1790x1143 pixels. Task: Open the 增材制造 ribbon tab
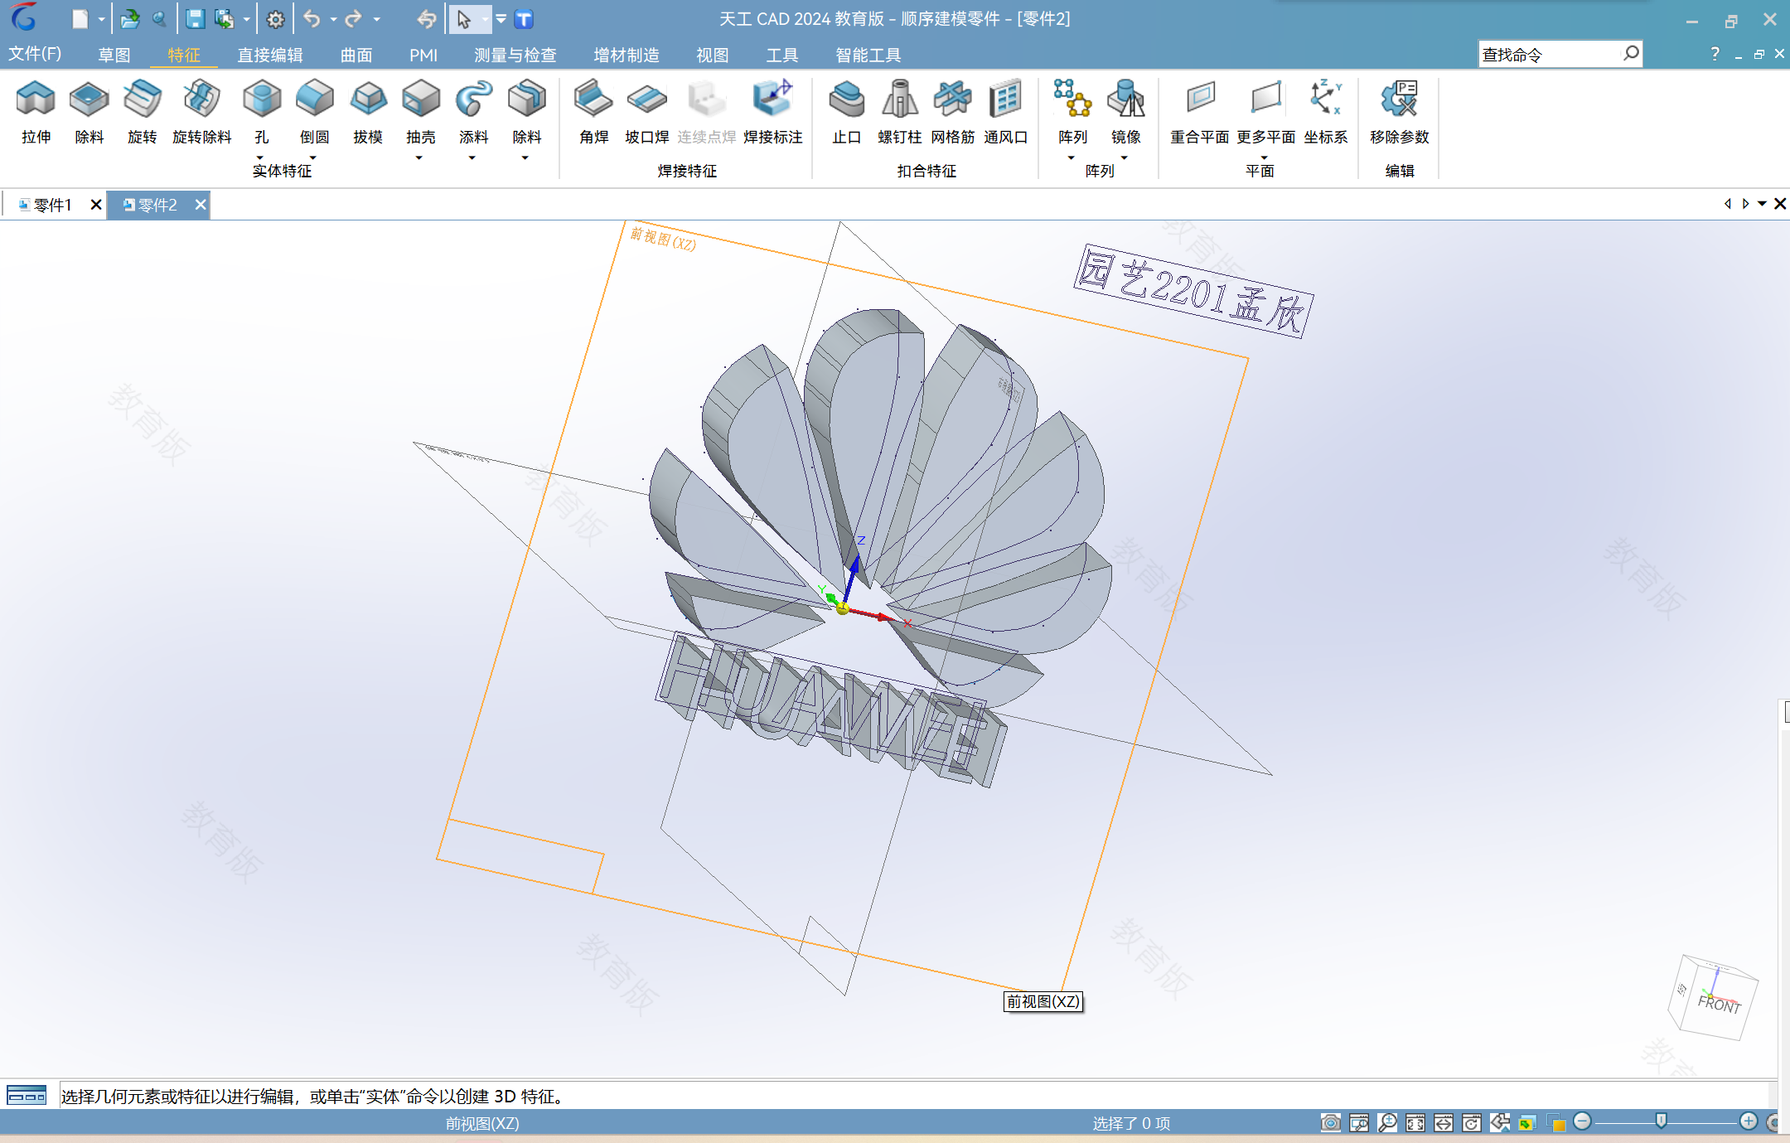(x=626, y=55)
